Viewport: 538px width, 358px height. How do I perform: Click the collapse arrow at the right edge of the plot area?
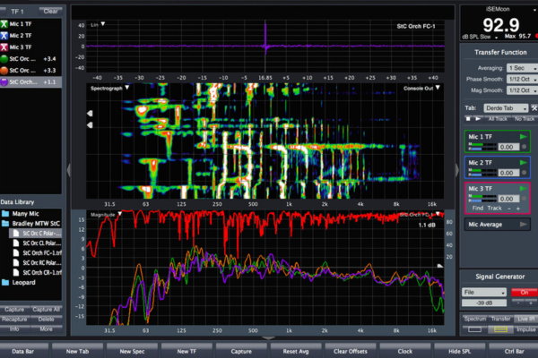click(x=456, y=170)
